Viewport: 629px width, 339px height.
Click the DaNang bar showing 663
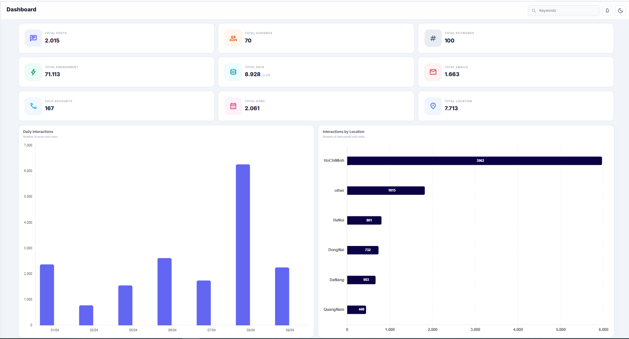[361, 280]
